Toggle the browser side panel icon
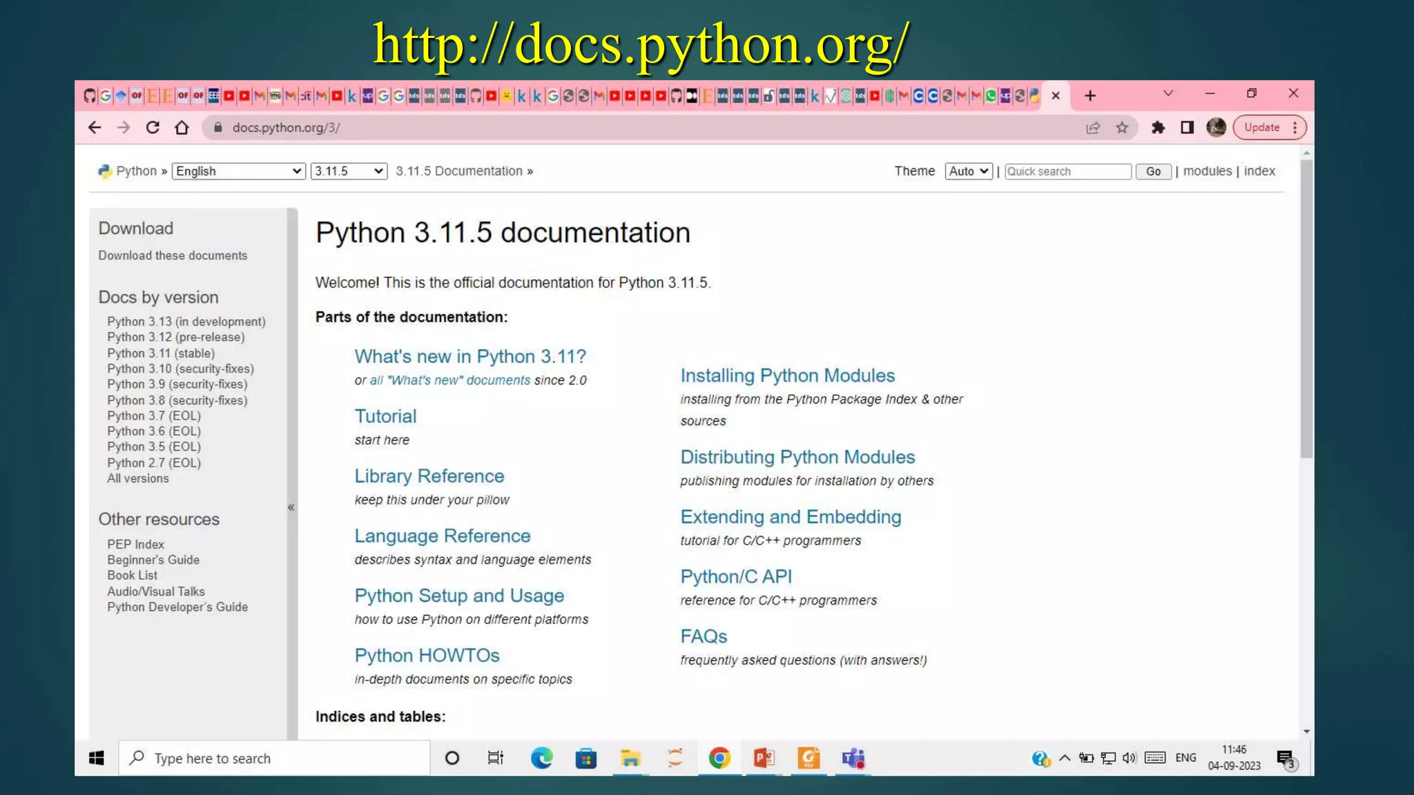The height and width of the screenshot is (795, 1414). pos(1187,128)
